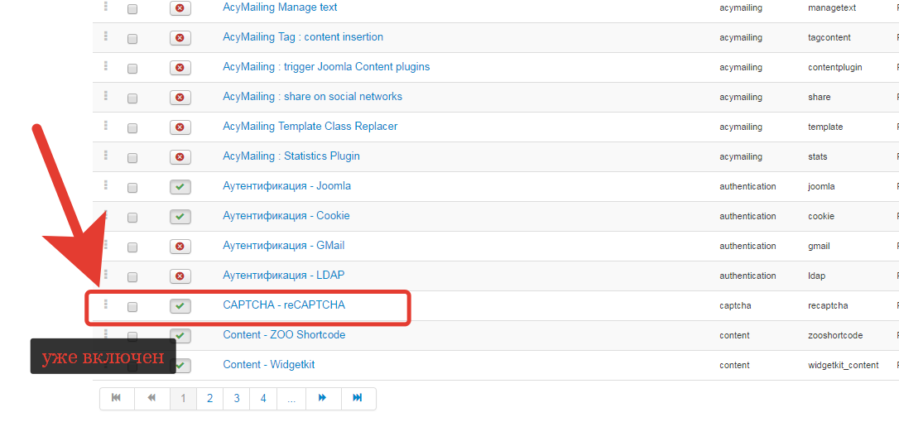
Task: Open AcyMailing : Statistics Plugin link
Action: pos(291,156)
